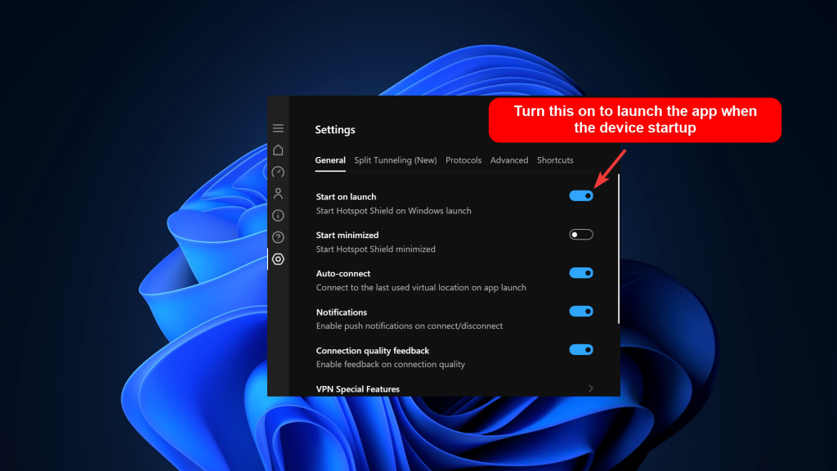Image resolution: width=837 pixels, height=471 pixels.
Task: Enable the Start minimized toggle
Action: coord(581,235)
